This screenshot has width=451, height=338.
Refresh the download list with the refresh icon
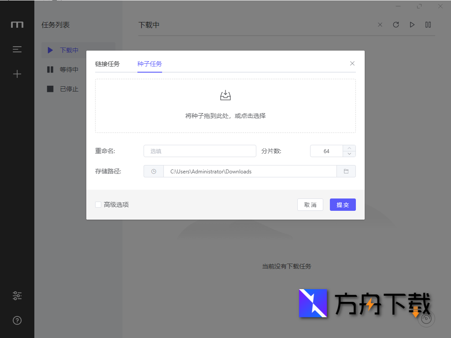(x=396, y=25)
